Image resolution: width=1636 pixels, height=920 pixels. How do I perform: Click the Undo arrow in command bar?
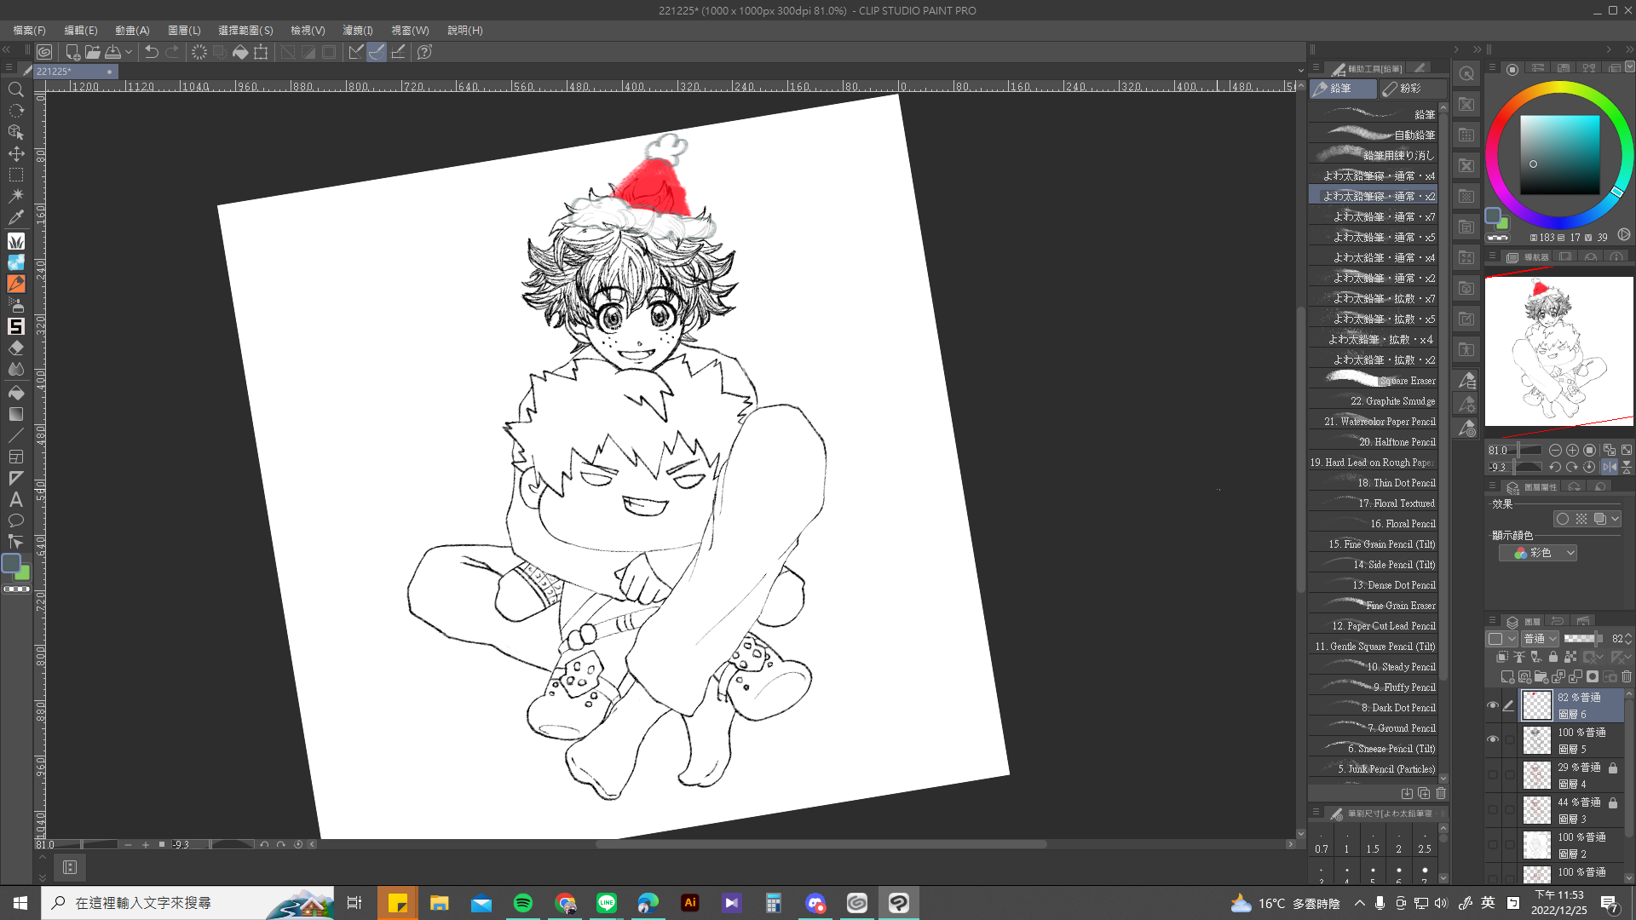(x=152, y=52)
